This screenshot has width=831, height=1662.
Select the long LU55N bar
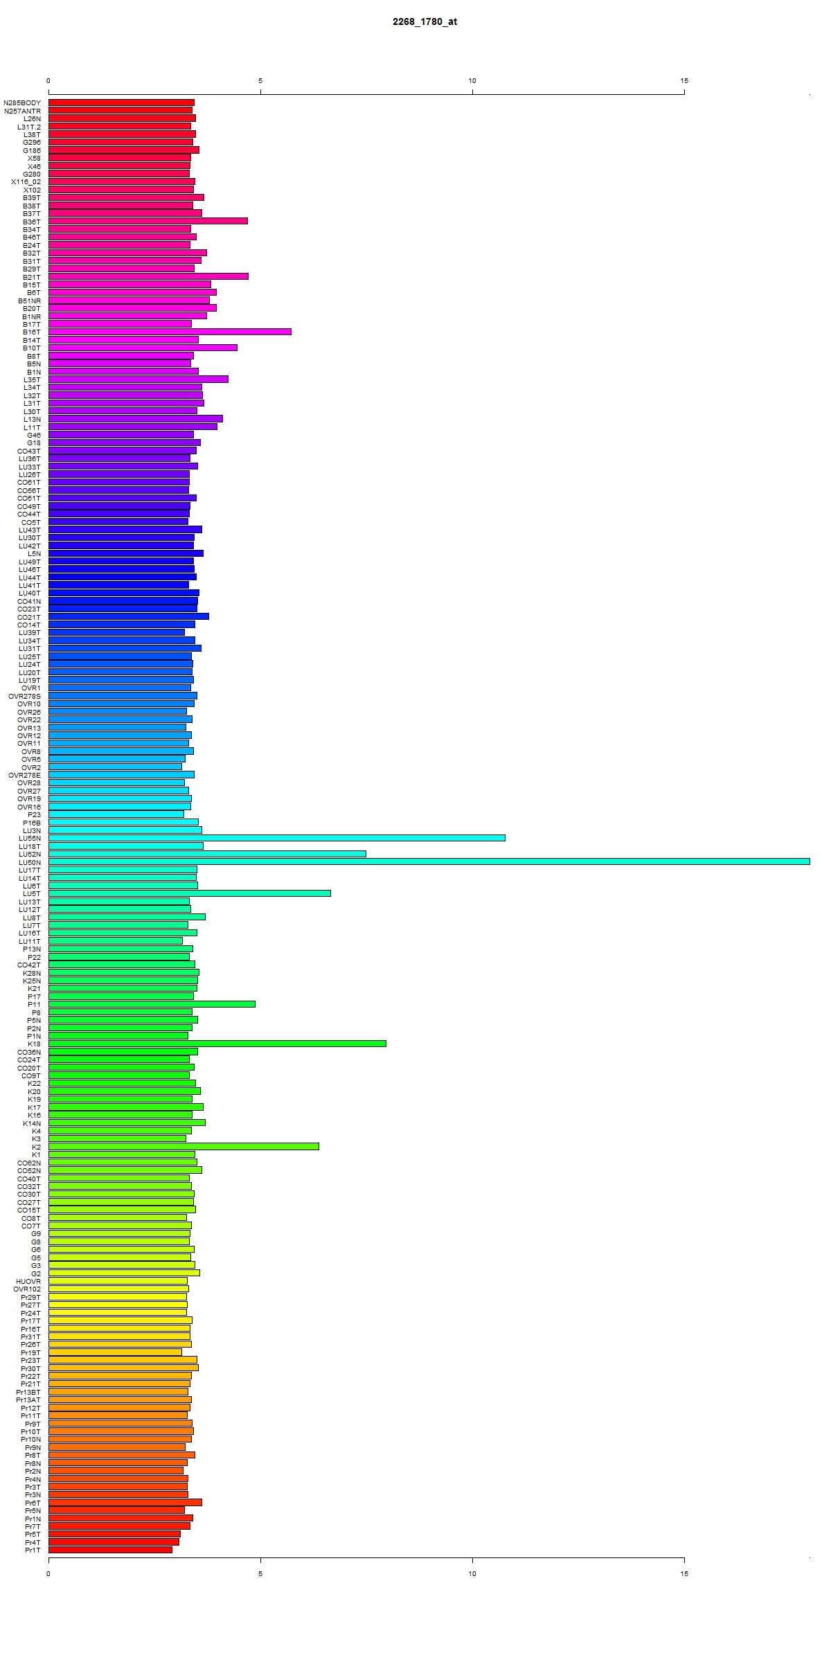tap(277, 839)
